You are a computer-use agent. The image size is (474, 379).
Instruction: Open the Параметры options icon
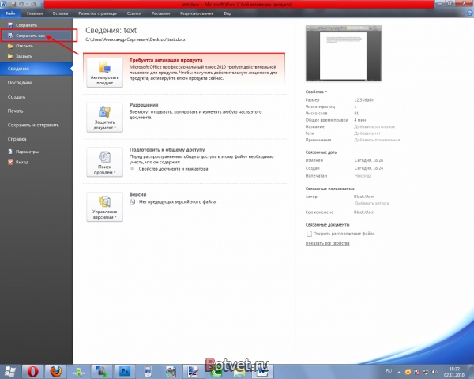[x=10, y=152]
